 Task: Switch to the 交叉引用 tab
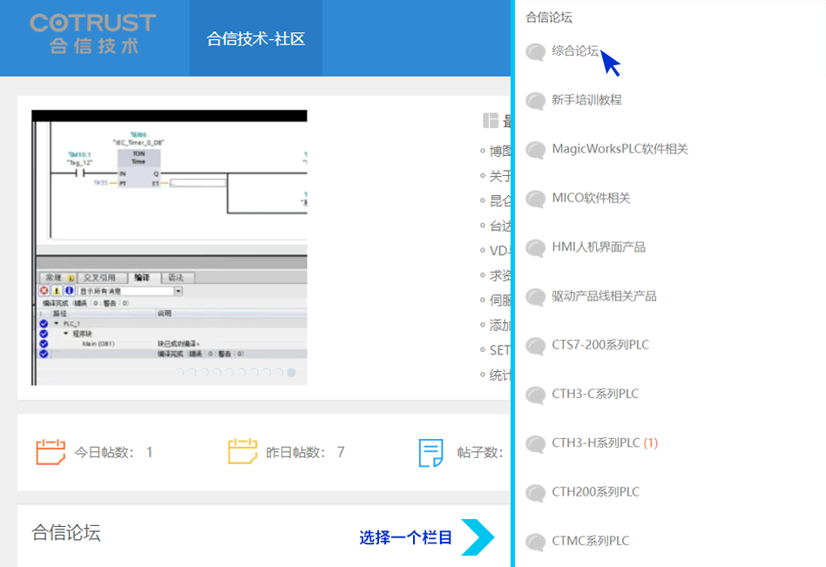(100, 278)
